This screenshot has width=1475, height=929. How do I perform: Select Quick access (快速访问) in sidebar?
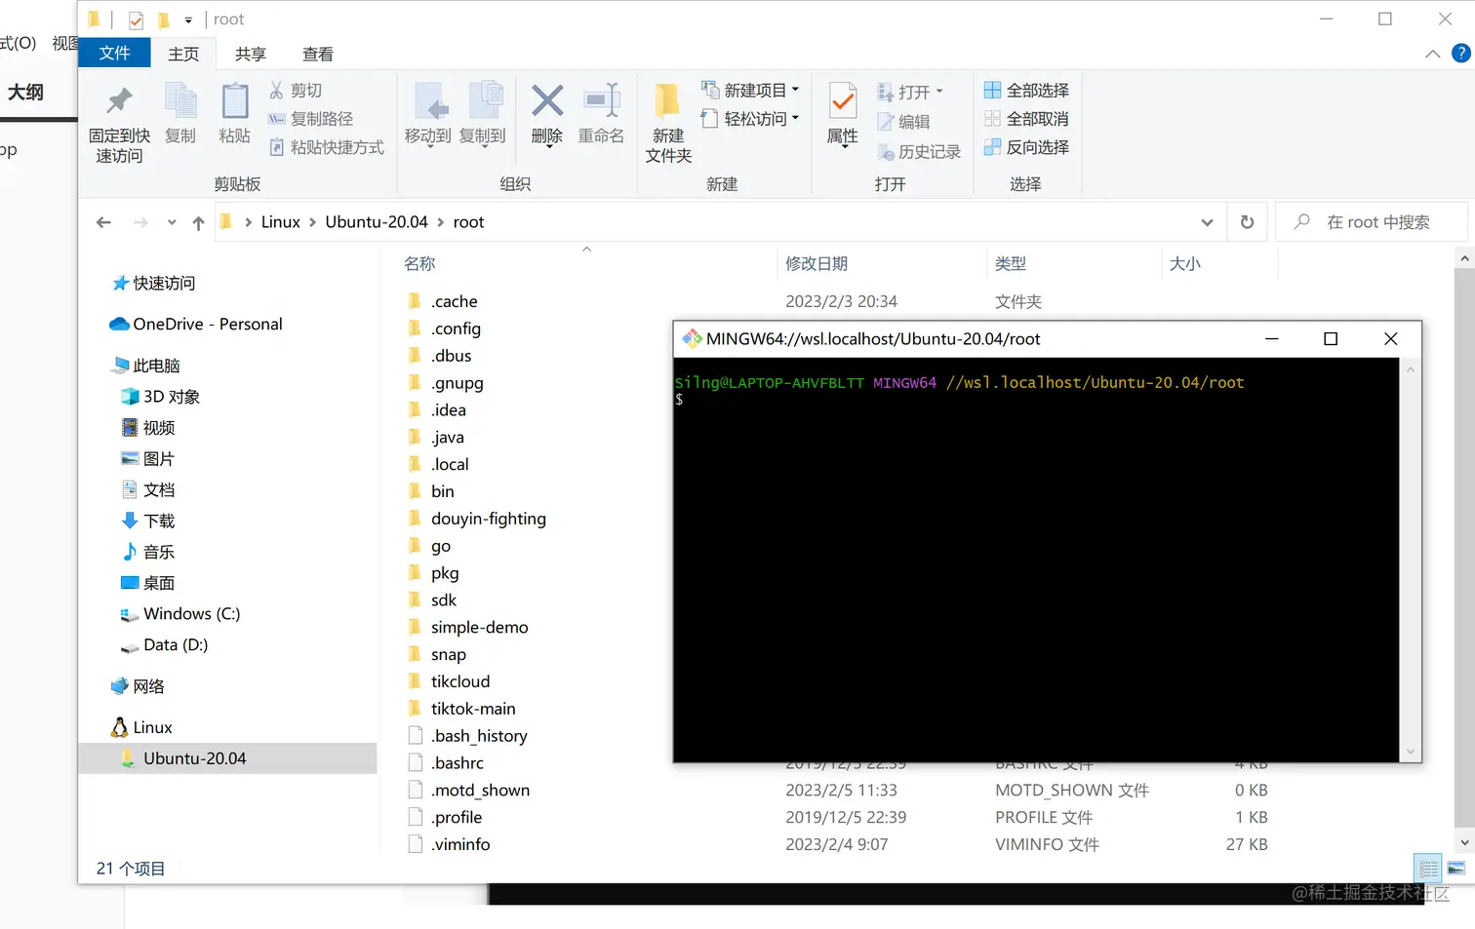pyautogui.click(x=154, y=283)
